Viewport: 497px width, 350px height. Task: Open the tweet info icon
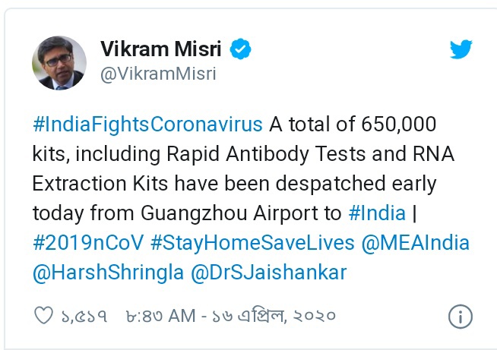pyautogui.click(x=460, y=315)
